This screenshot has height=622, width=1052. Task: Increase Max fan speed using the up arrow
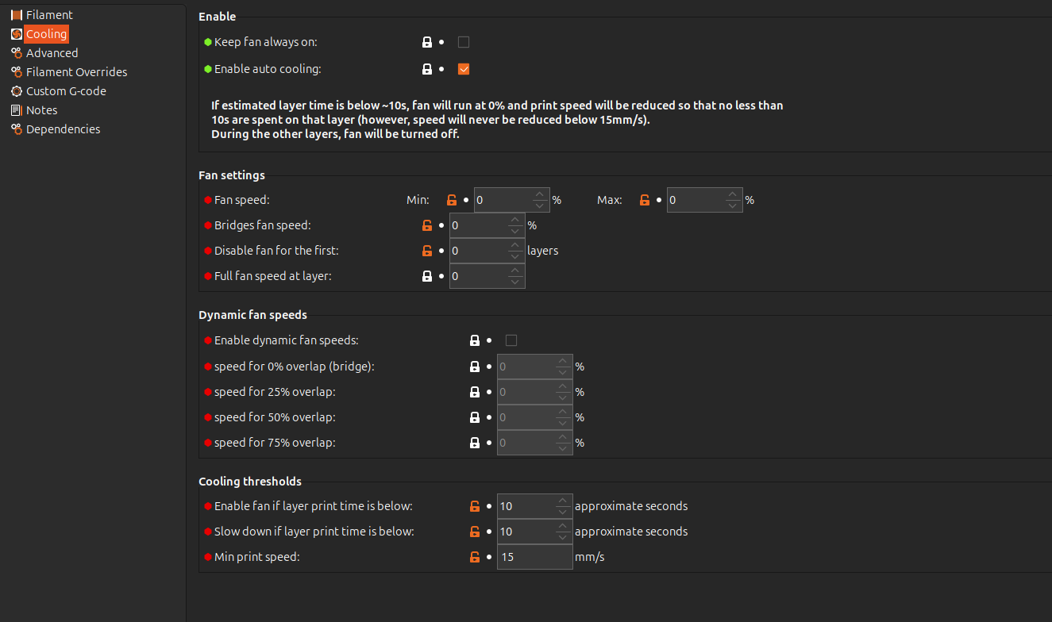(x=733, y=194)
